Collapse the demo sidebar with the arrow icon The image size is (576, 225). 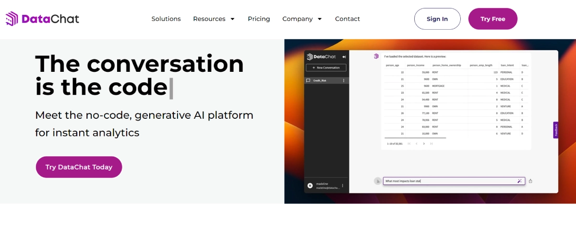[344, 57]
